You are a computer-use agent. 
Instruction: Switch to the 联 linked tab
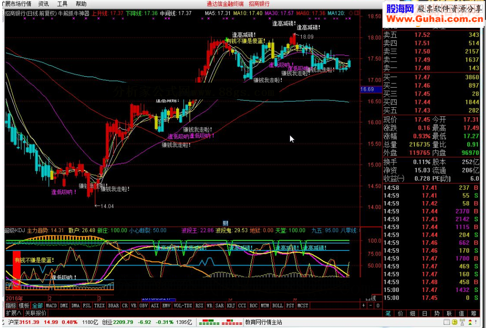click(449, 313)
